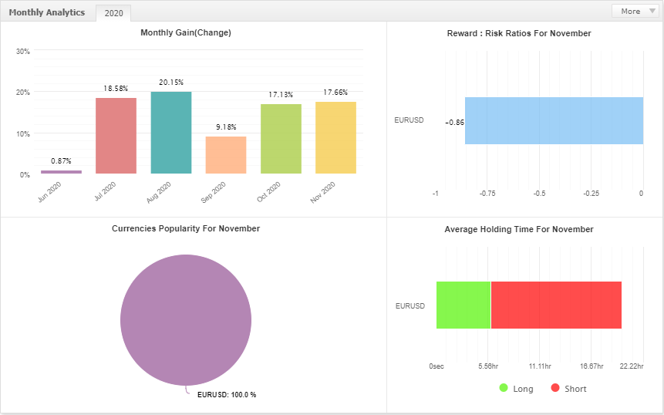Click the red Short holding time bar
The image size is (664, 415).
[556, 305]
